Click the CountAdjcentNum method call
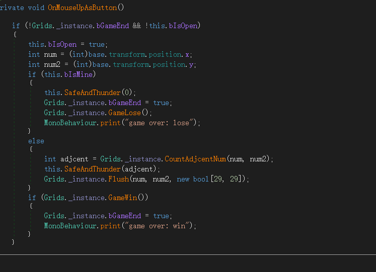Viewport: 376px width, 272px height. tap(195, 159)
